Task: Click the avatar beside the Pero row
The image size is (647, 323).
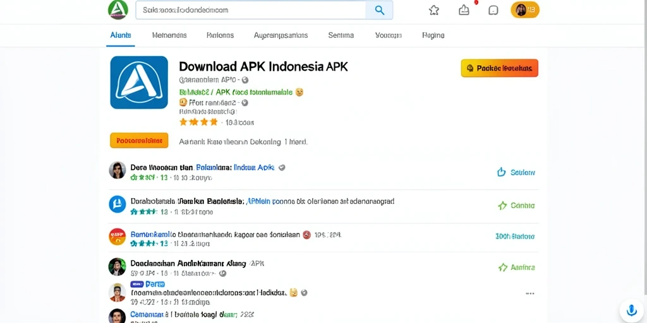Action: (117, 292)
